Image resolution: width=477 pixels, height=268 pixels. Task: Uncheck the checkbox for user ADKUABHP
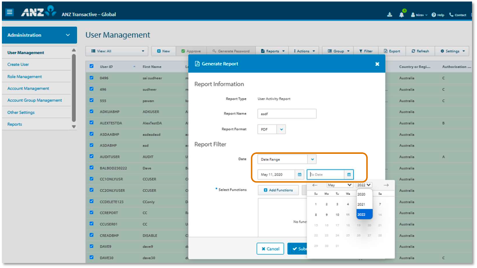[91, 111]
